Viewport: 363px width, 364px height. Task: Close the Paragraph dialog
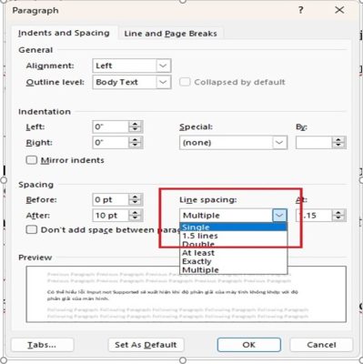coord(339,10)
